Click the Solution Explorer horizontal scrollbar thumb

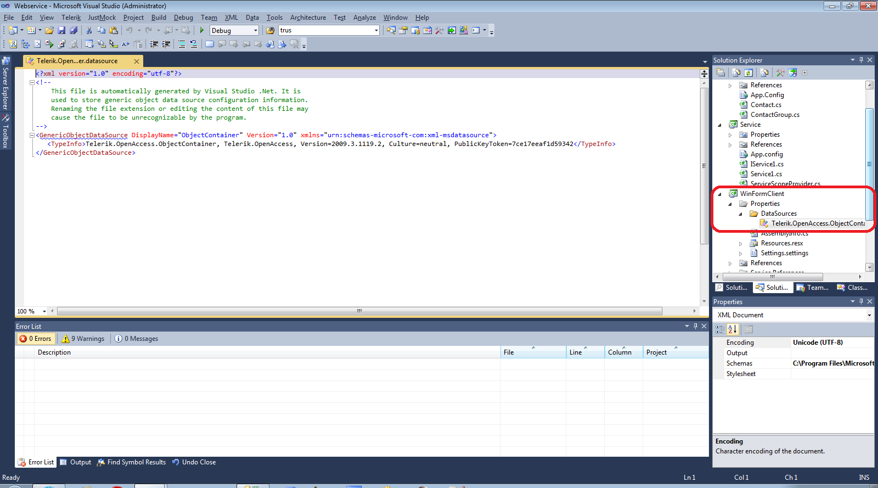point(772,277)
